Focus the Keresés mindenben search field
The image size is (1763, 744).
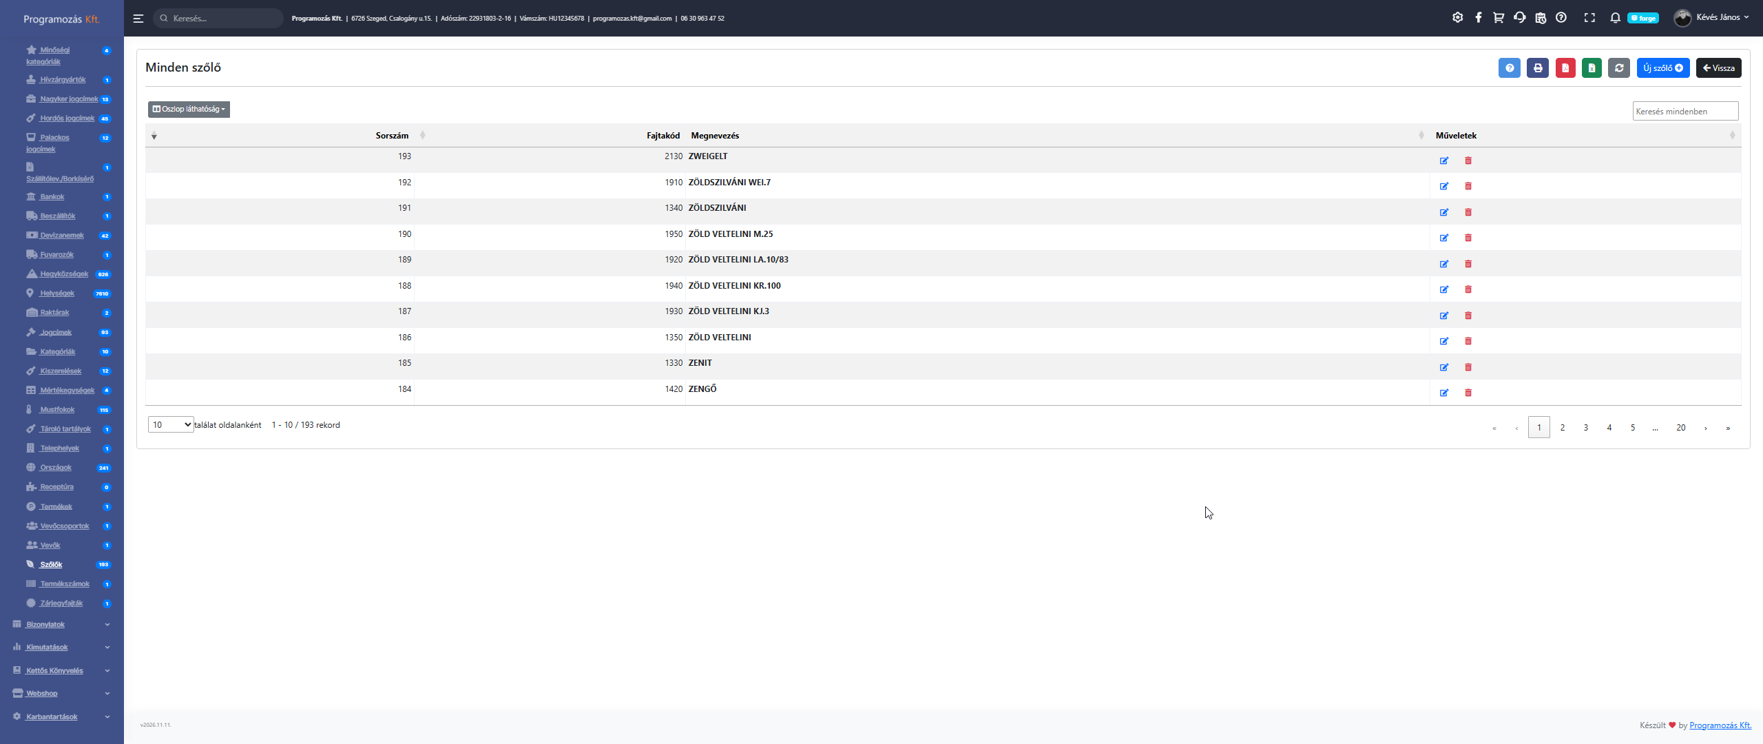(1684, 112)
